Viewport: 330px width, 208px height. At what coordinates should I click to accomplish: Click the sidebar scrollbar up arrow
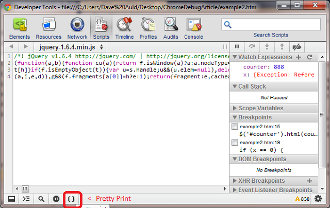322,57
